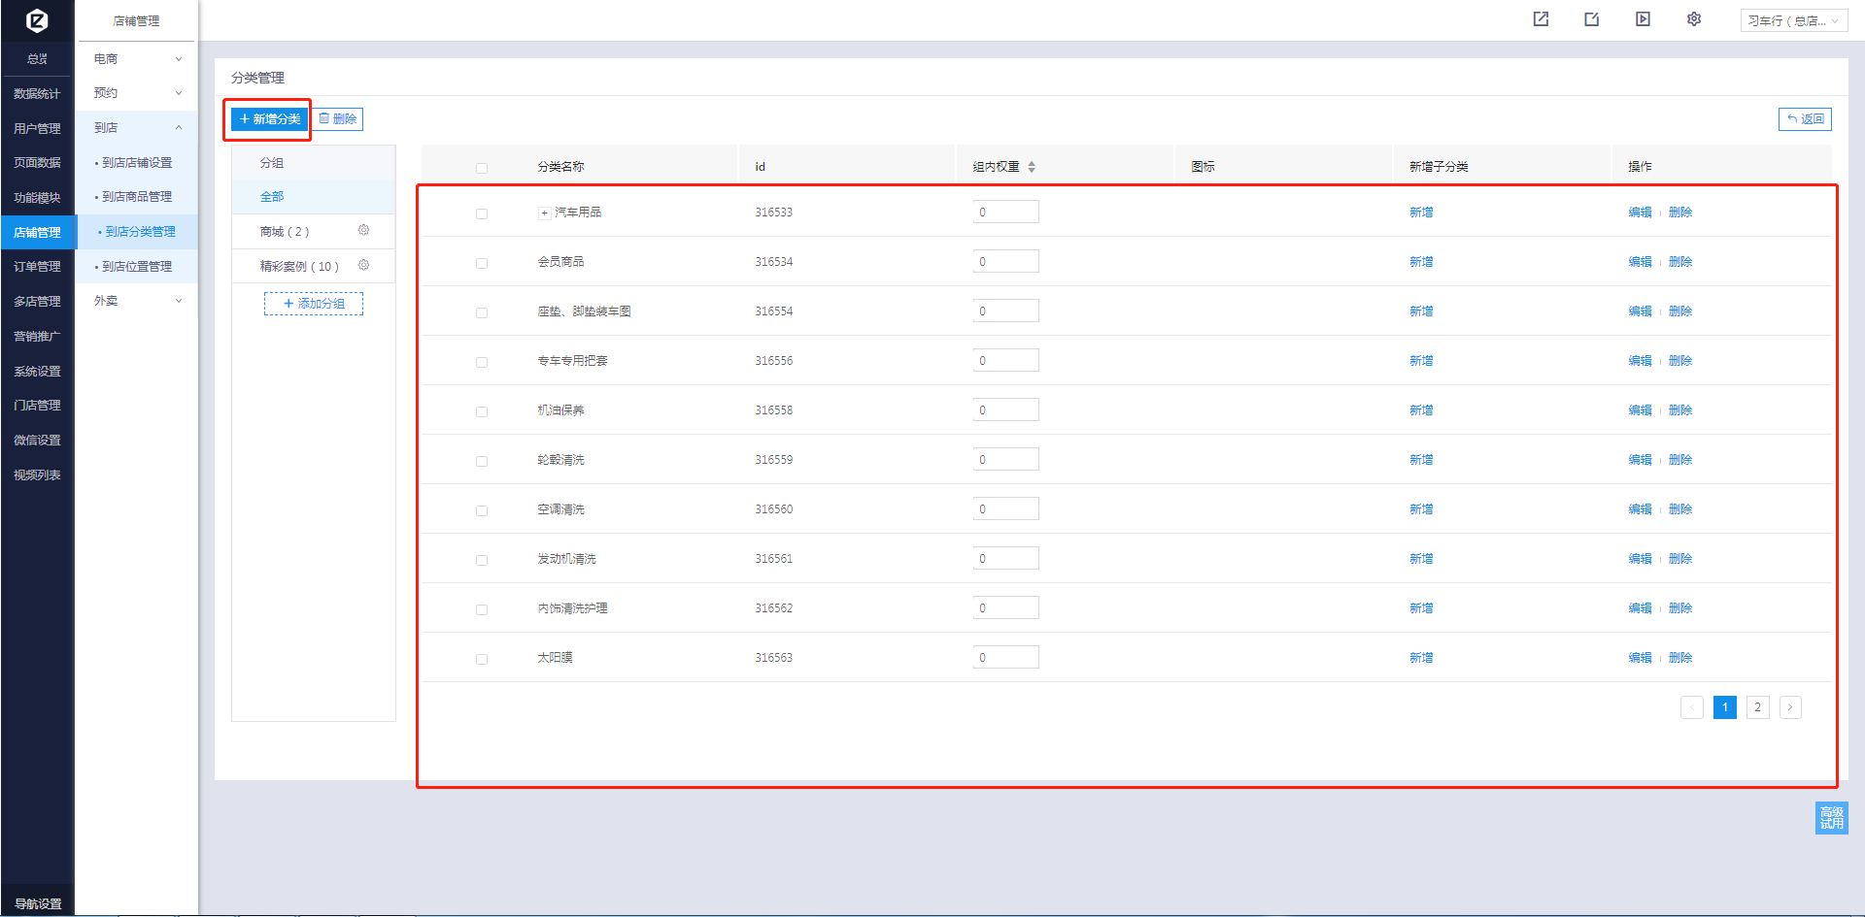
Task: Click the external link icon in top bar
Action: [x=1541, y=19]
